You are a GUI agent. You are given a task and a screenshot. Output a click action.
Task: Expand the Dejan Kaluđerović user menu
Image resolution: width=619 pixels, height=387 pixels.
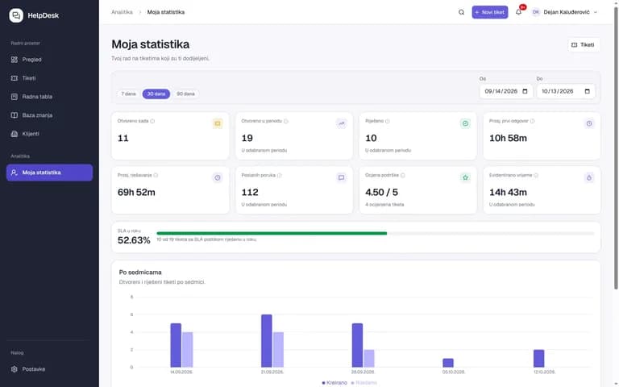click(x=564, y=12)
